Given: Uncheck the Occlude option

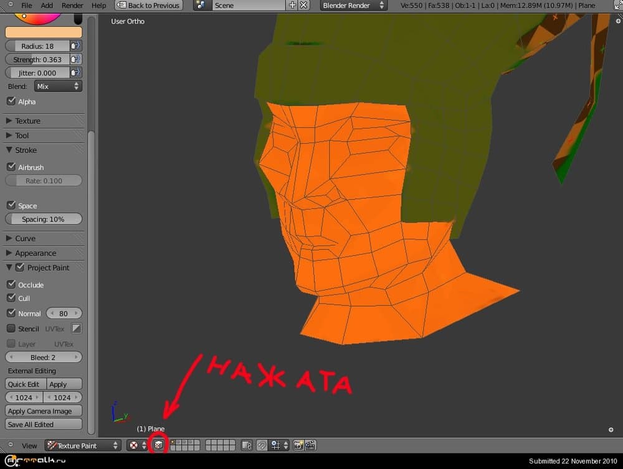Looking at the screenshot, I should click(11, 284).
